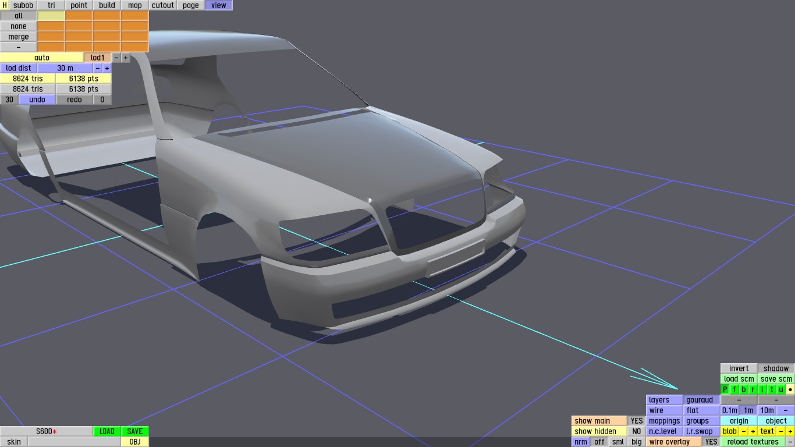795x447 pixels.
Task: Click the auto LOD button
Action: coord(42,58)
